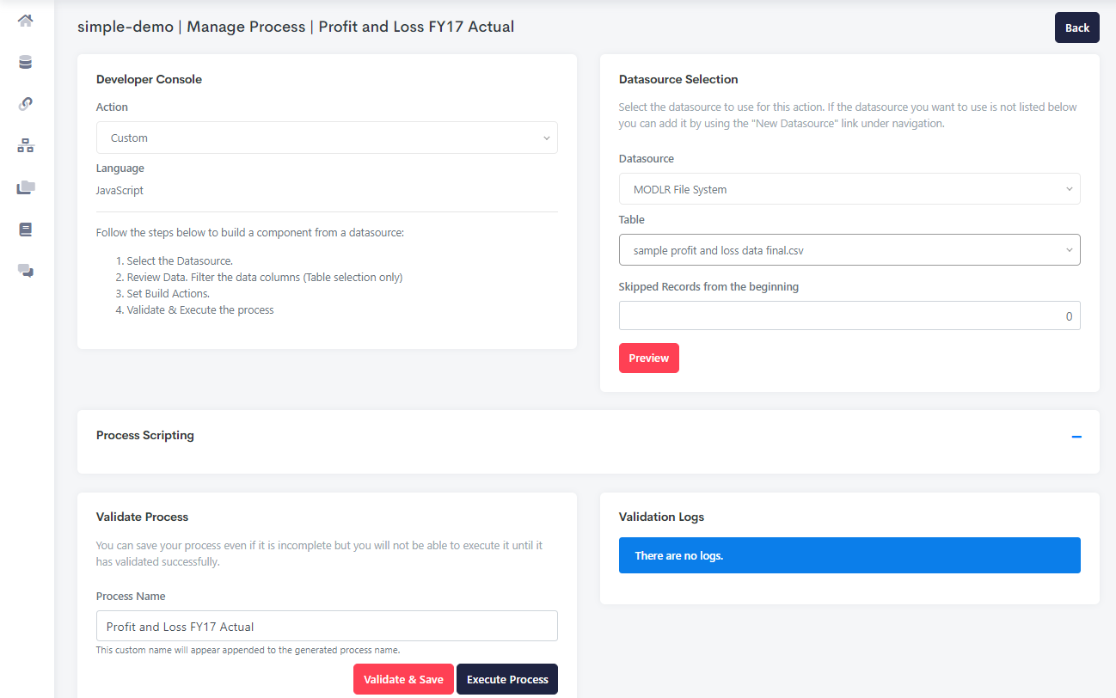Click the Preview button under Skipped Records
1116x698 pixels.
pos(648,358)
